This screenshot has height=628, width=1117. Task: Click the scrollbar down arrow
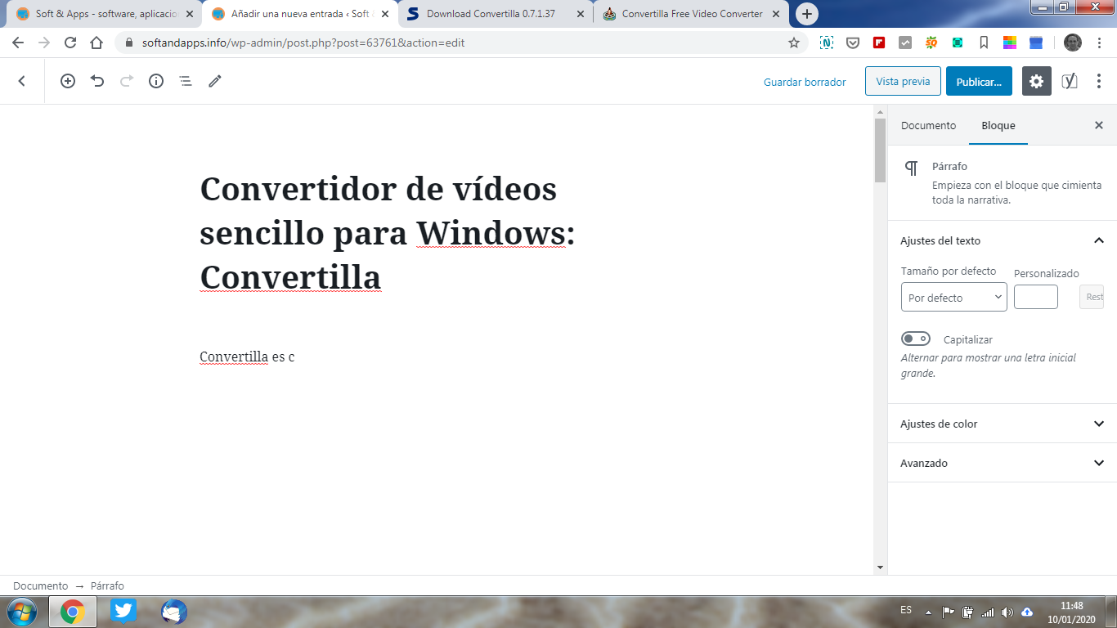click(880, 567)
